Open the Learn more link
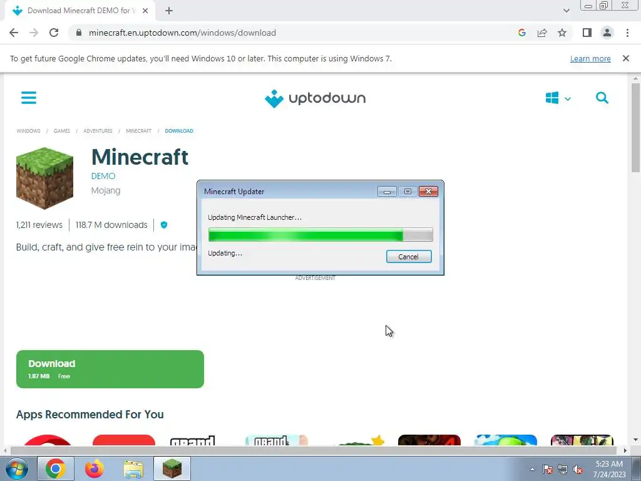The width and height of the screenshot is (641, 481). [590, 58]
